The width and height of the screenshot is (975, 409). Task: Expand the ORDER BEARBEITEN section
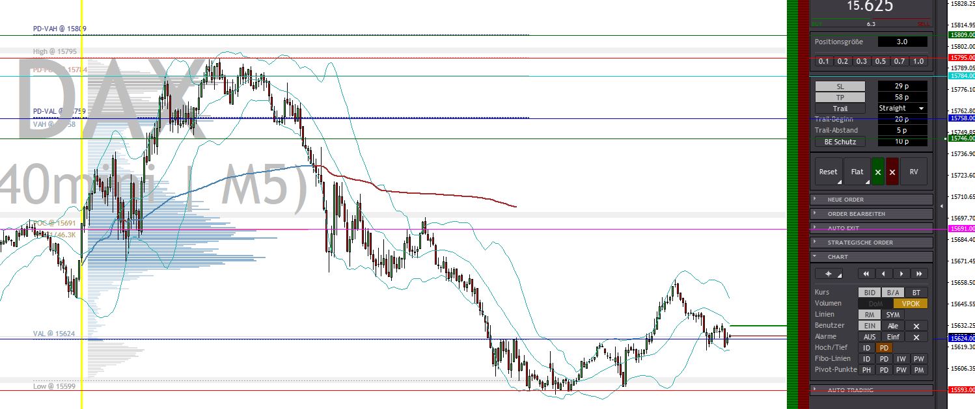[872, 214]
